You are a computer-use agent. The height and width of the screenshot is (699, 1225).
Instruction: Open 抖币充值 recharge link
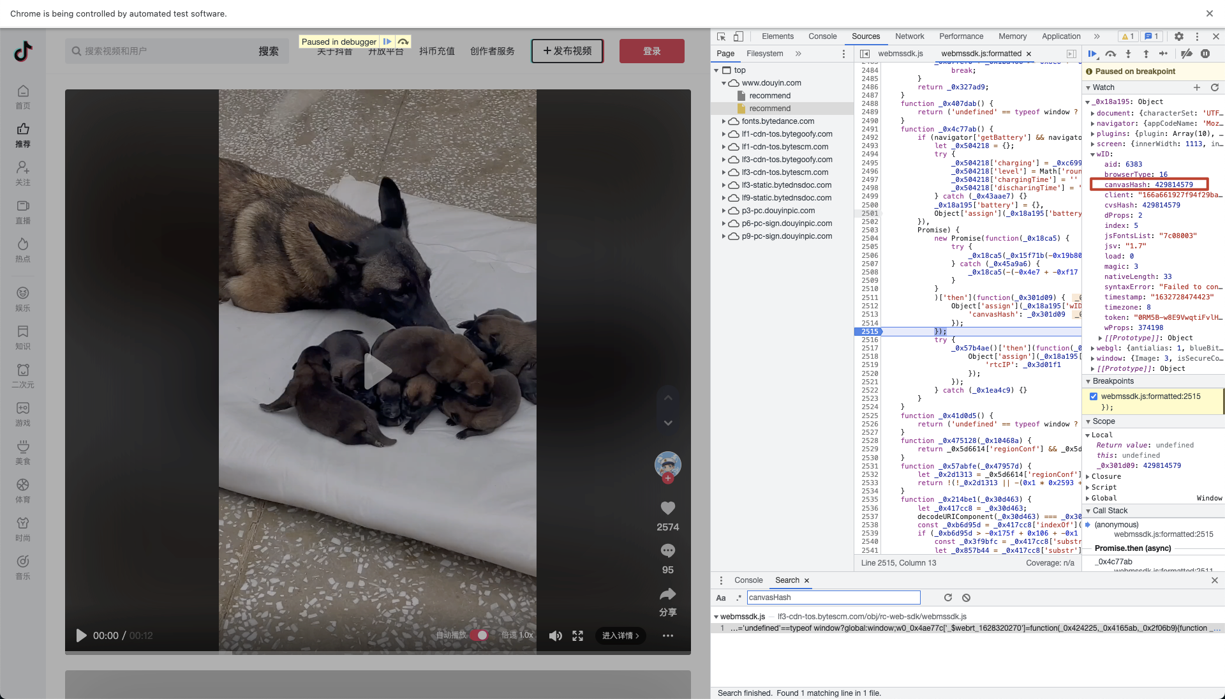pos(436,51)
